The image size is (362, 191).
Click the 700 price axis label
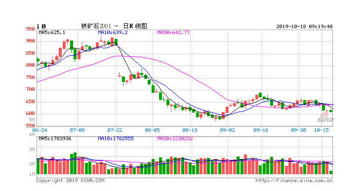[30, 89]
